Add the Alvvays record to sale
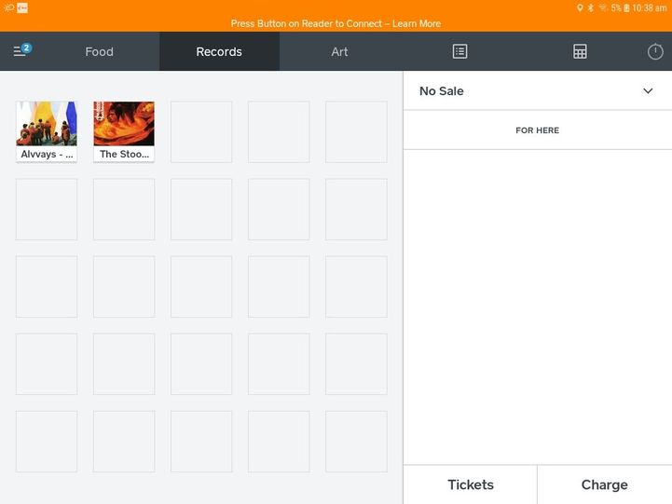The image size is (672, 504). pyautogui.click(x=47, y=131)
